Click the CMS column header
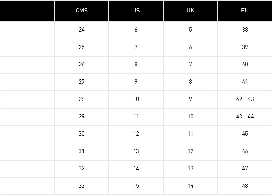This screenshot has width=273, height=196. 82,11
